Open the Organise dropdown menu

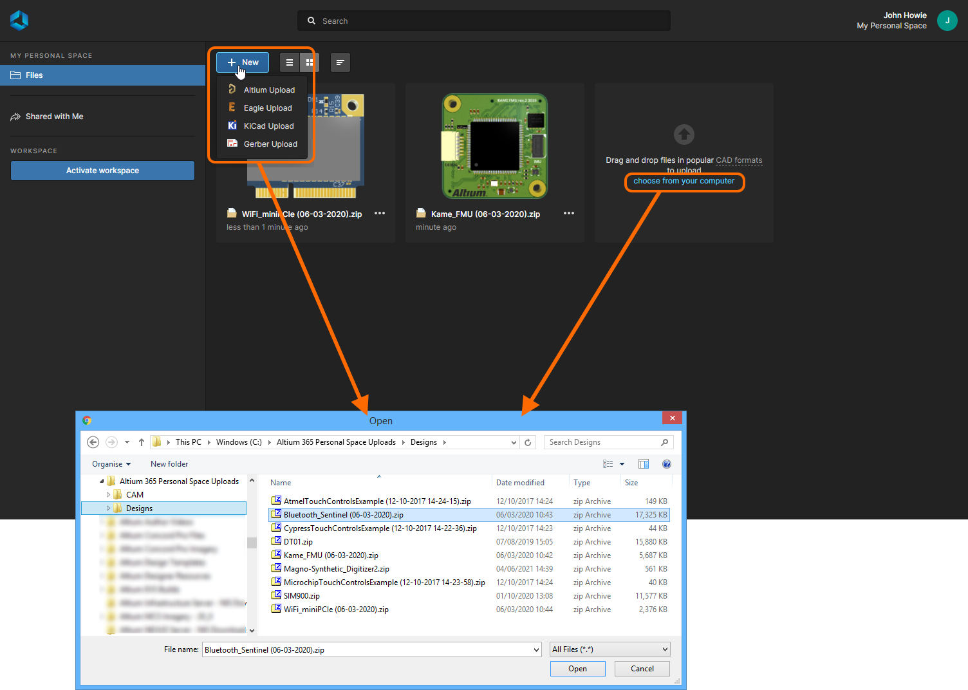pyautogui.click(x=111, y=464)
